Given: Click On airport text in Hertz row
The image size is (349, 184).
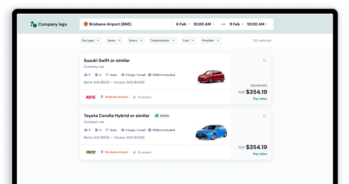Looking at the screenshot, I should [144, 152].
